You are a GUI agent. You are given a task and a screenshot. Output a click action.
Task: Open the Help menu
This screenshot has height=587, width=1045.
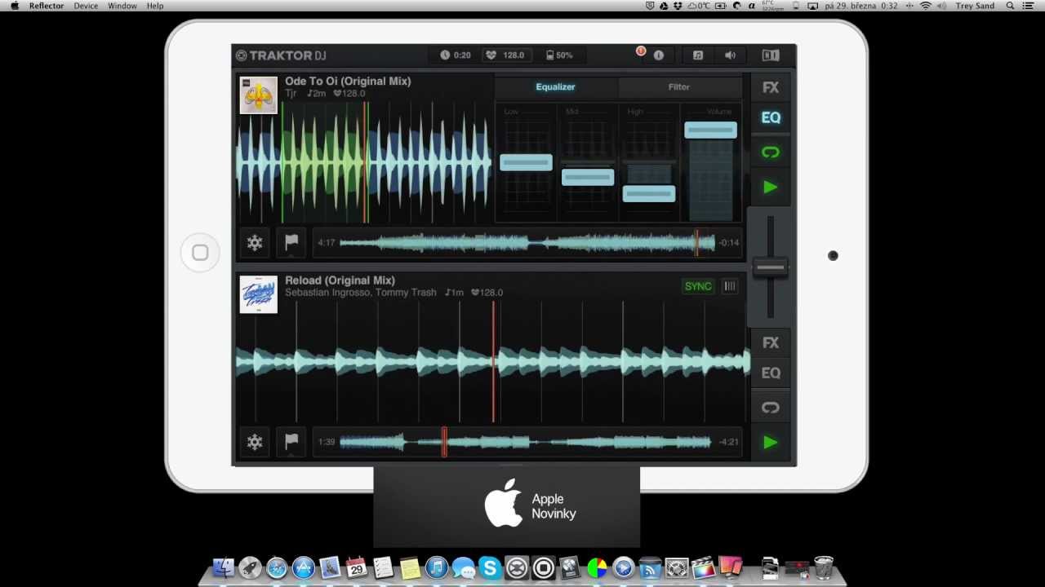[155, 6]
